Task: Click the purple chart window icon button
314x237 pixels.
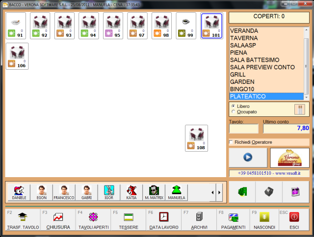Action: (x=296, y=192)
